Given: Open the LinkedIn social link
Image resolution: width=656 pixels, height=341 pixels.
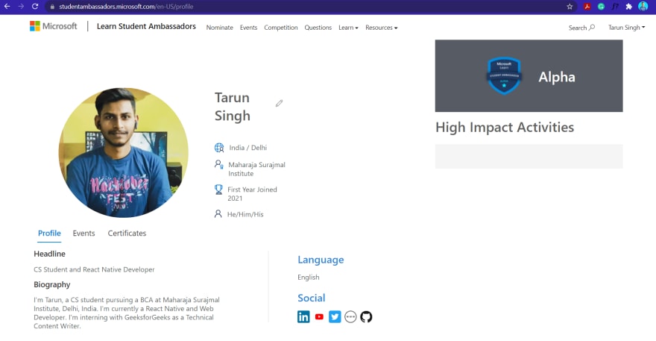Looking at the screenshot, I should (303, 316).
